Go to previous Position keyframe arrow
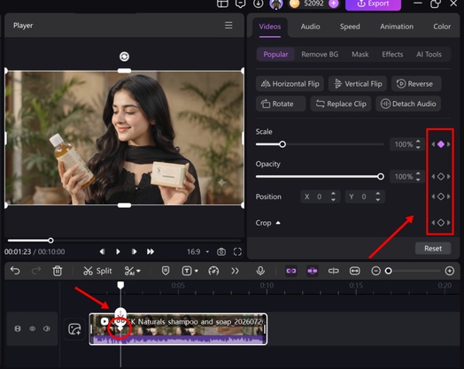 pos(433,196)
